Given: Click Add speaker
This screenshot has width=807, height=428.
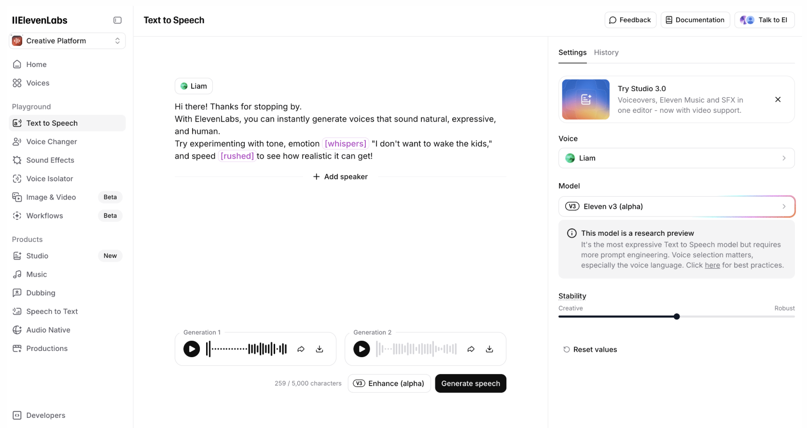Looking at the screenshot, I should 340,177.
